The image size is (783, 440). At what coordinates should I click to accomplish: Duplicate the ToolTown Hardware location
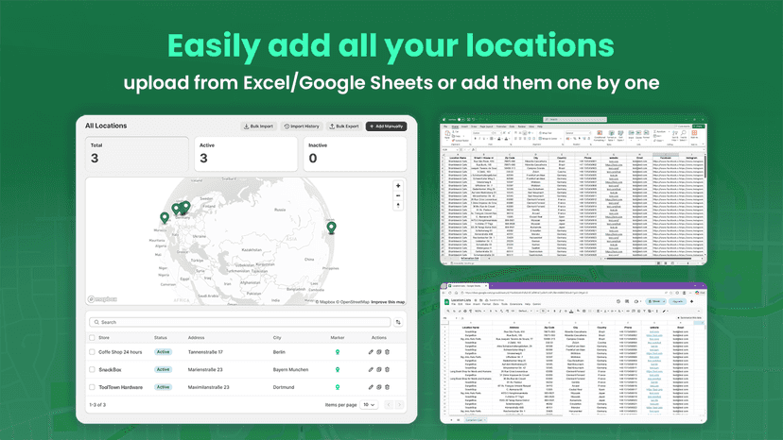tap(379, 387)
